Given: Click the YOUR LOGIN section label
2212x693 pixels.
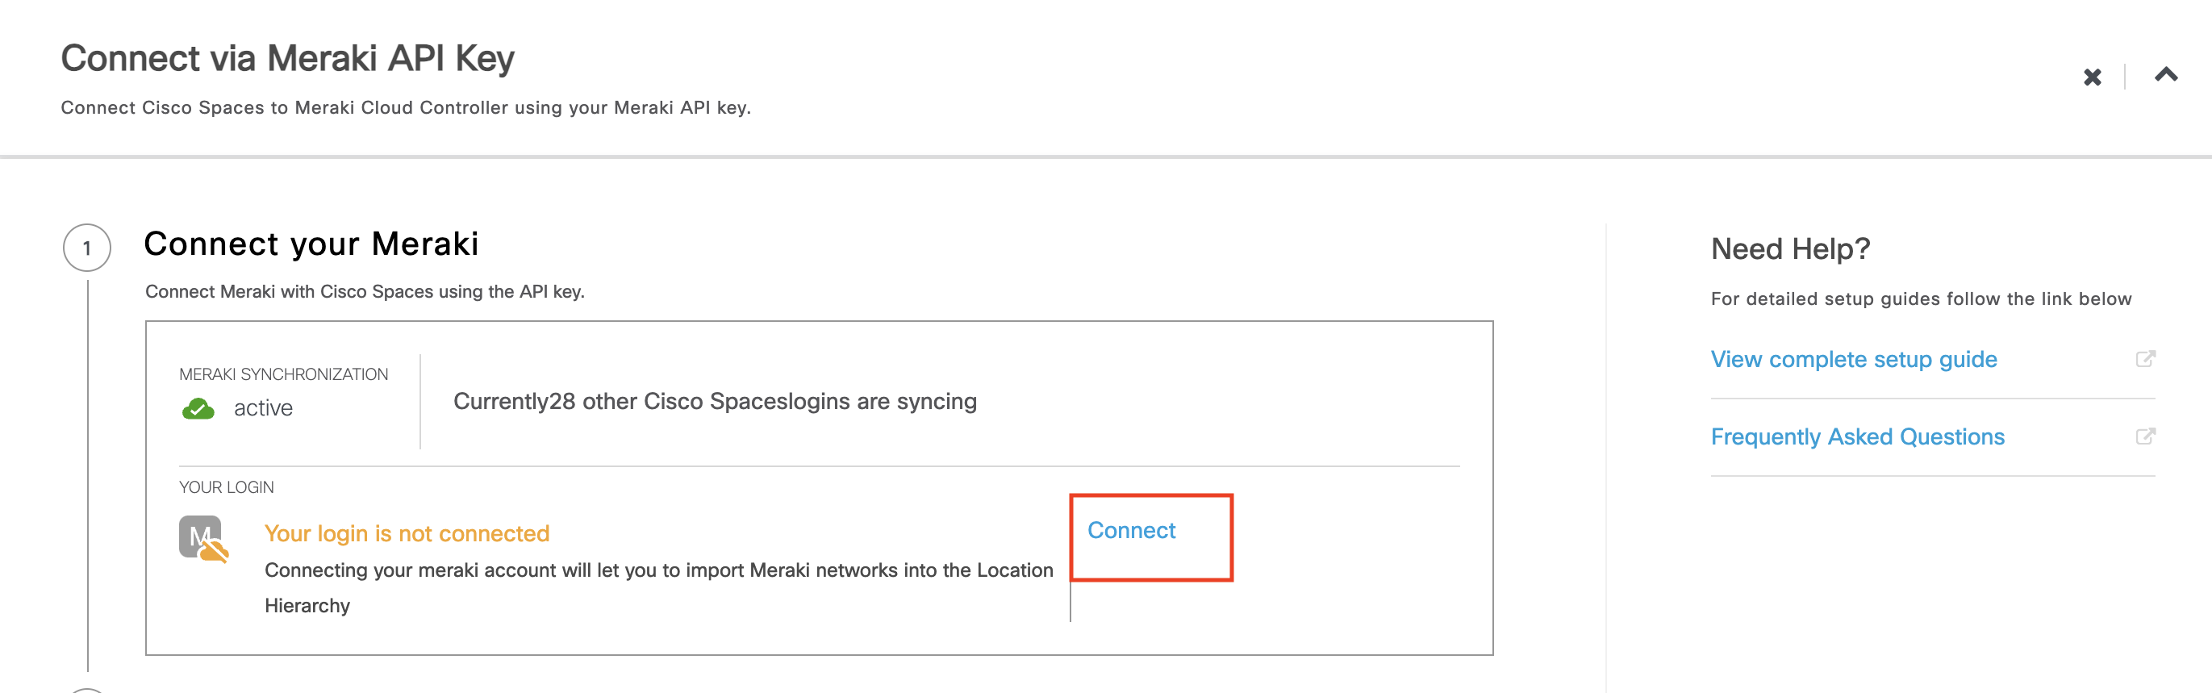Looking at the screenshot, I should click(x=226, y=487).
